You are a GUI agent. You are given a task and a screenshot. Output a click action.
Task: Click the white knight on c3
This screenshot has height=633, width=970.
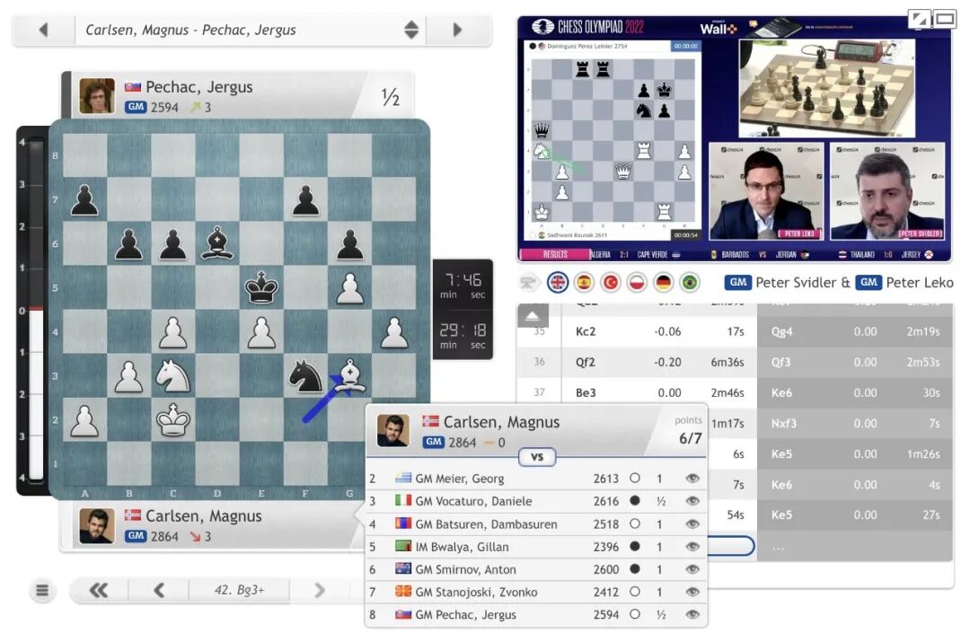pyautogui.click(x=173, y=376)
